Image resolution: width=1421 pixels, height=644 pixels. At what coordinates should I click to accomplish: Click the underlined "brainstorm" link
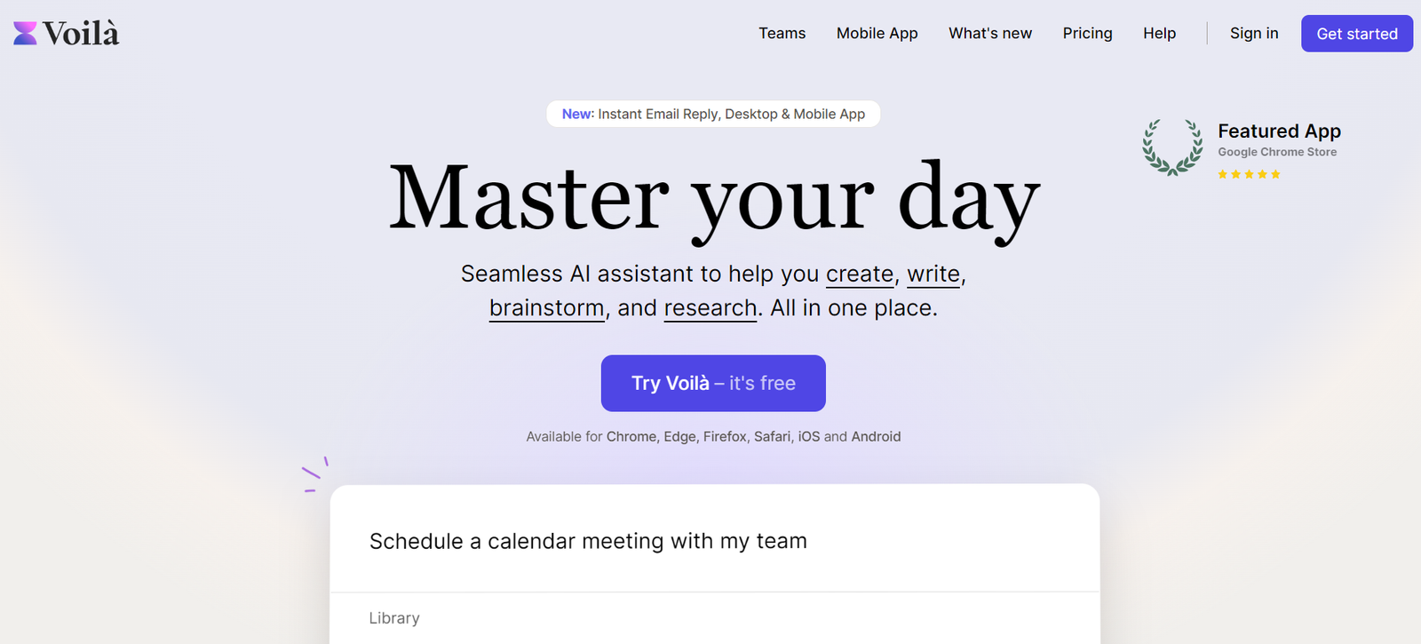(546, 308)
